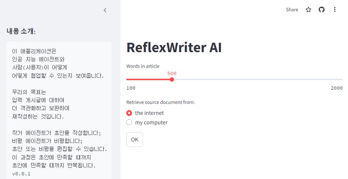The image size is (348, 179).
Task: Click the unfilled gray slider track
Action: (x=256, y=79)
